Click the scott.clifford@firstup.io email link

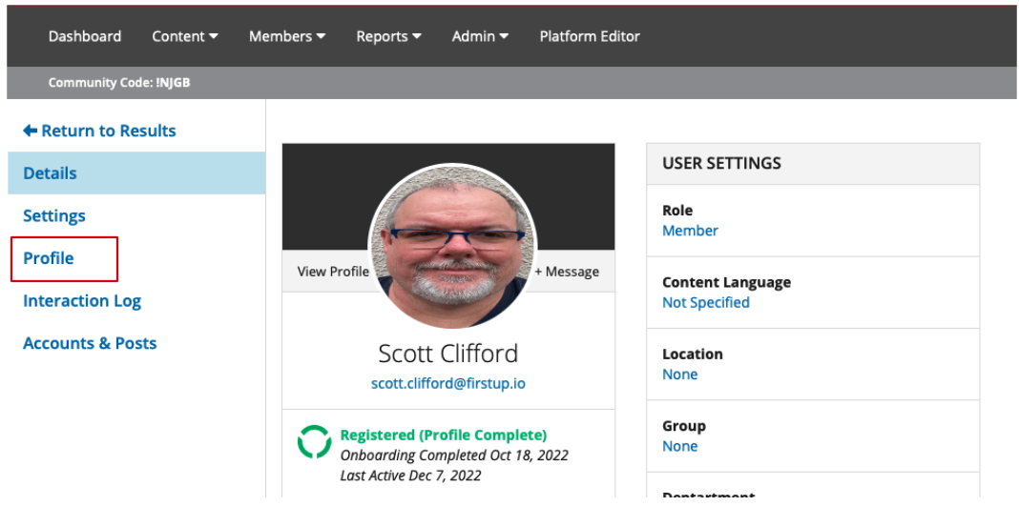(x=447, y=384)
